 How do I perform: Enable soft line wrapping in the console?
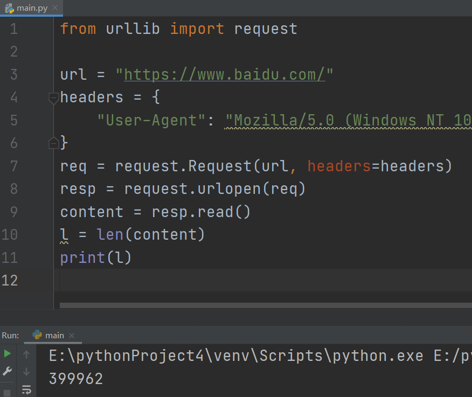26,389
